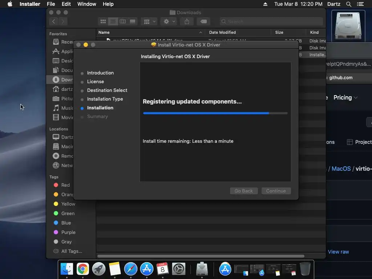Open the File menu
This screenshot has height=279, width=372.
(51, 4)
